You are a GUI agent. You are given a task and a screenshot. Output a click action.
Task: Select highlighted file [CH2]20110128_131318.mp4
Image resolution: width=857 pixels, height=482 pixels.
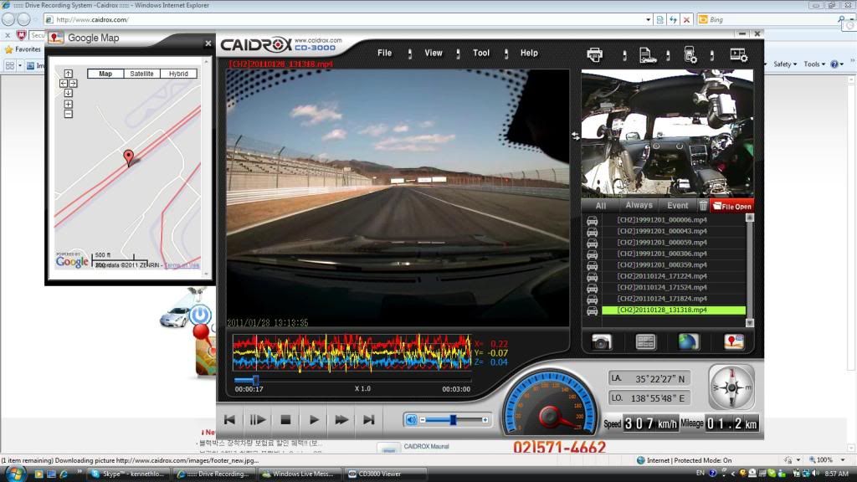(x=674, y=310)
